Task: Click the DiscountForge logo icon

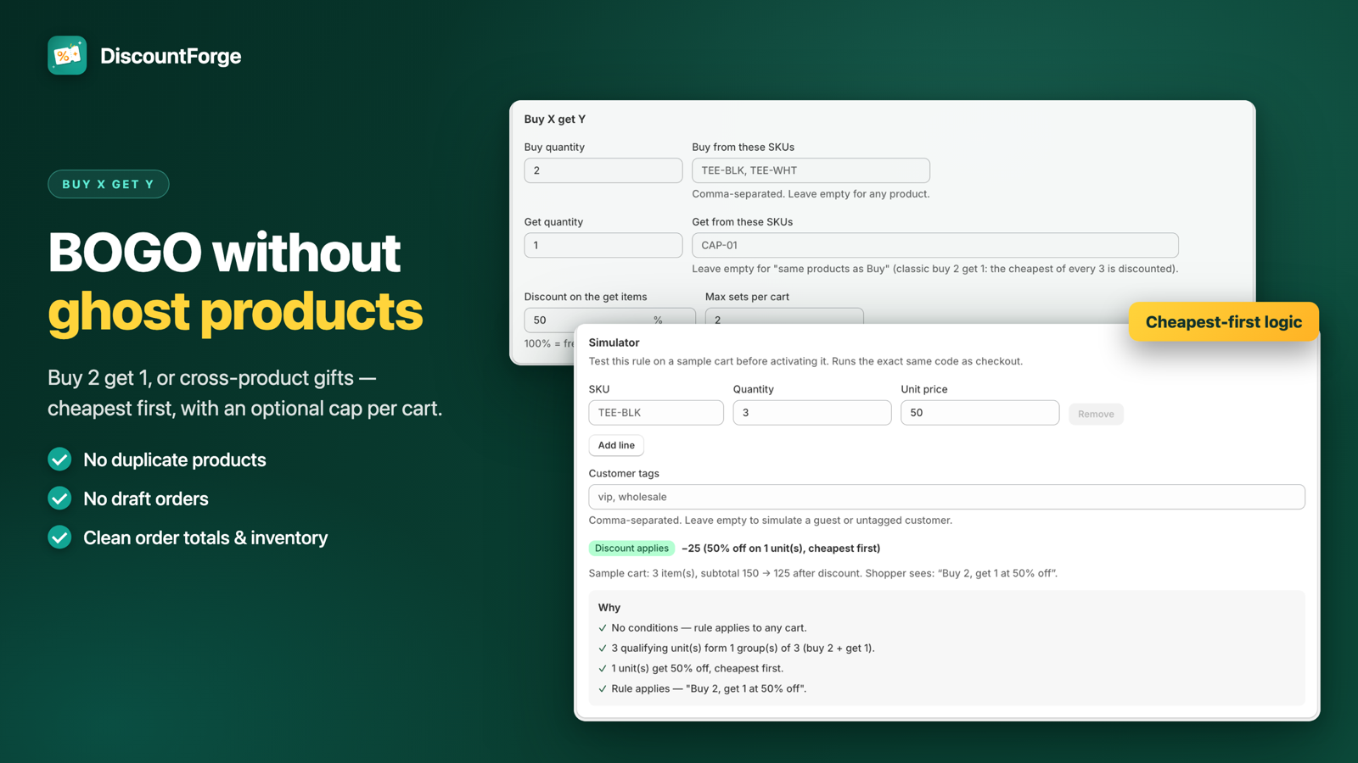Action: click(67, 55)
